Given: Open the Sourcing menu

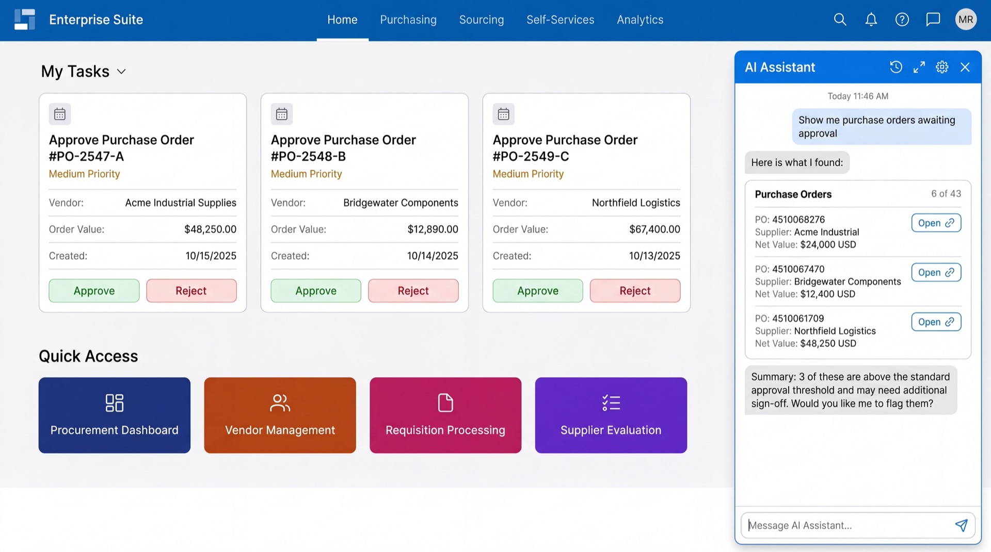Looking at the screenshot, I should tap(482, 20).
